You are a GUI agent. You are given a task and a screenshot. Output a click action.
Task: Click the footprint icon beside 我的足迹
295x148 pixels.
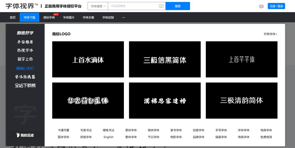click(18, 135)
